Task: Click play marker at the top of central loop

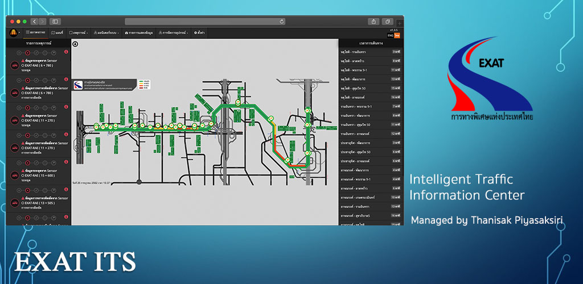Action: click(x=238, y=102)
